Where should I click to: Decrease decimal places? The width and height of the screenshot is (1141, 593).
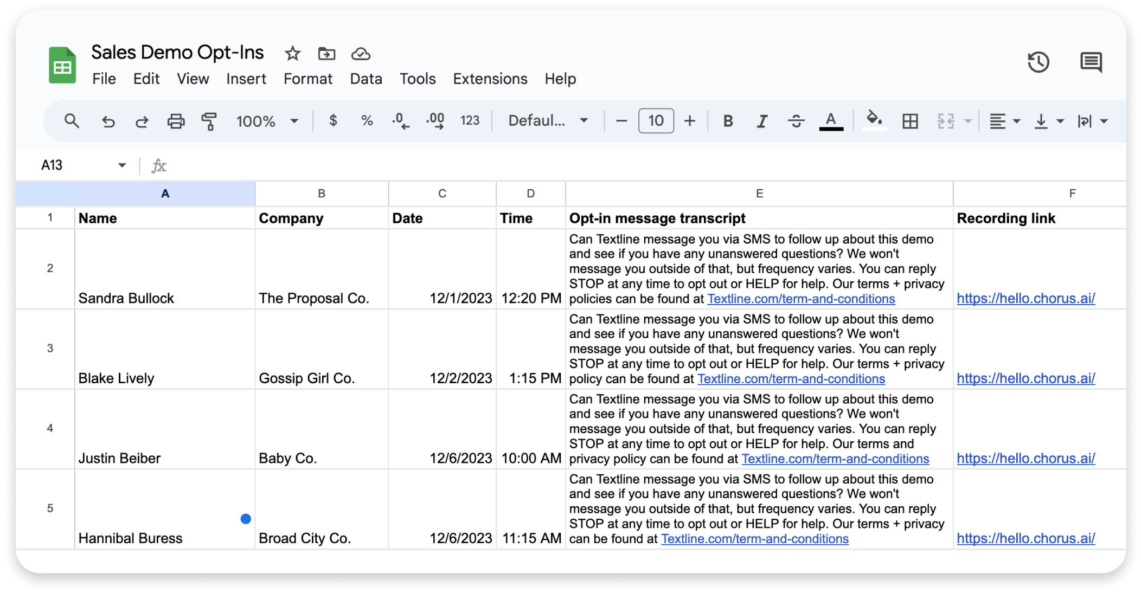(401, 120)
